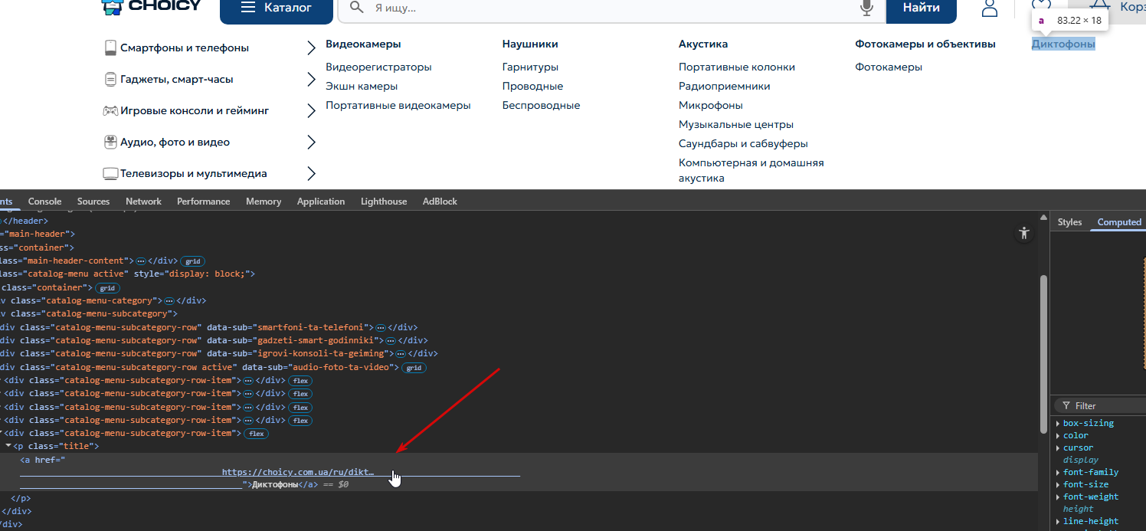Open the Lighthouse tab

pyautogui.click(x=384, y=202)
